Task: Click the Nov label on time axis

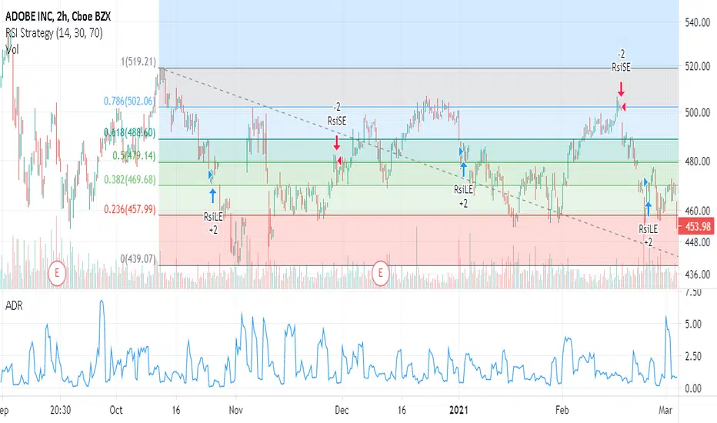Action: point(235,410)
